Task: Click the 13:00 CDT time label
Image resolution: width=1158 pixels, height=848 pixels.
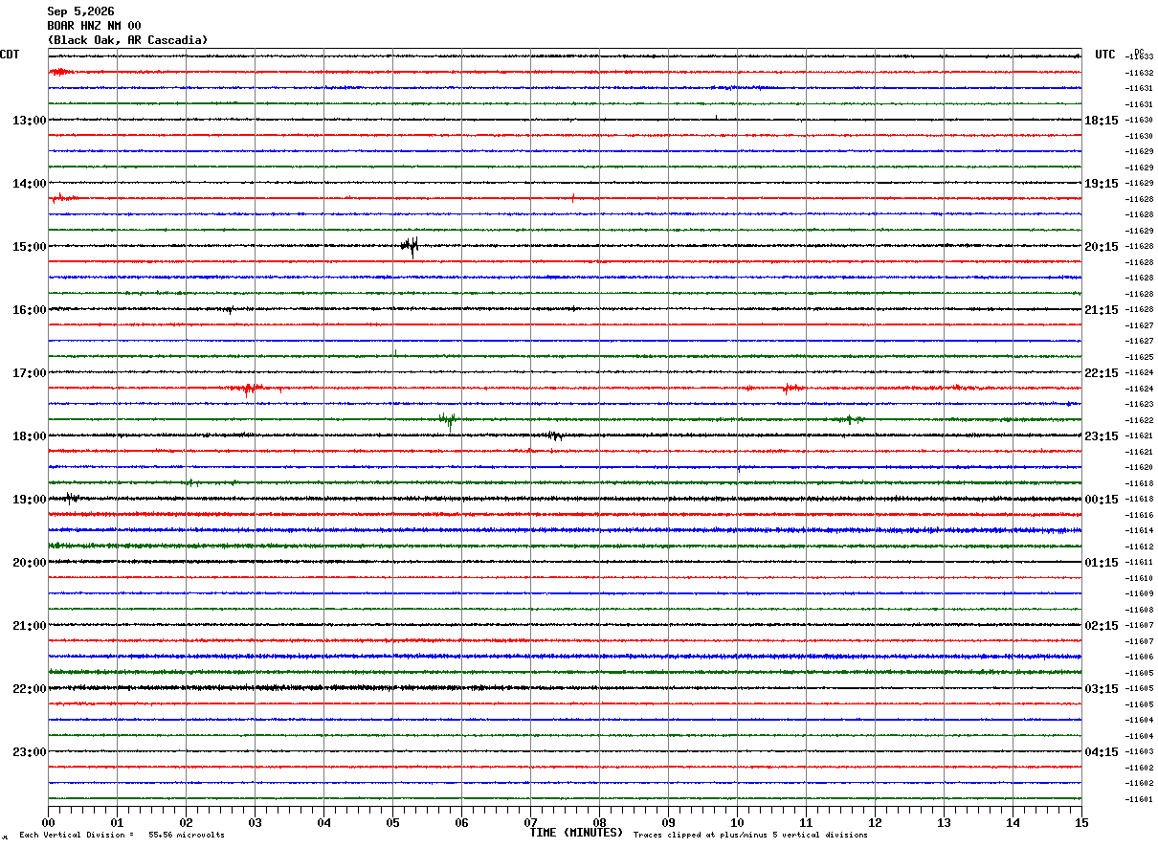Action: click(x=29, y=121)
